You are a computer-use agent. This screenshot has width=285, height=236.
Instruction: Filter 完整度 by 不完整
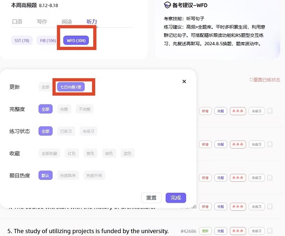(85, 109)
